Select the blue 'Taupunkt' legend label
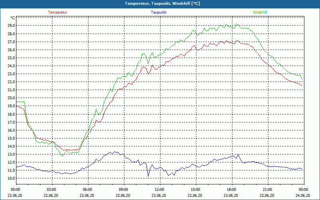 point(158,12)
